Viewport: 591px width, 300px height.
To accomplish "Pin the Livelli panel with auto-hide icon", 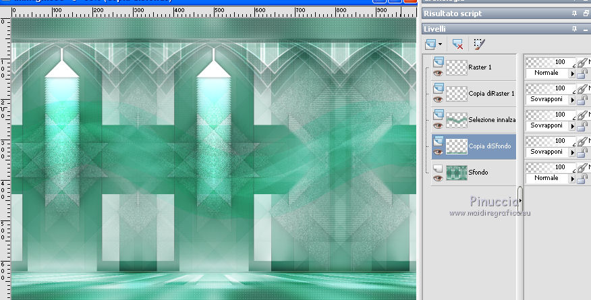I will [x=575, y=29].
